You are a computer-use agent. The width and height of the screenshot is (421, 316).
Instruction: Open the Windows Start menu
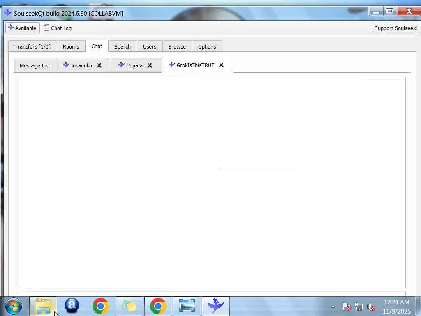click(14, 306)
